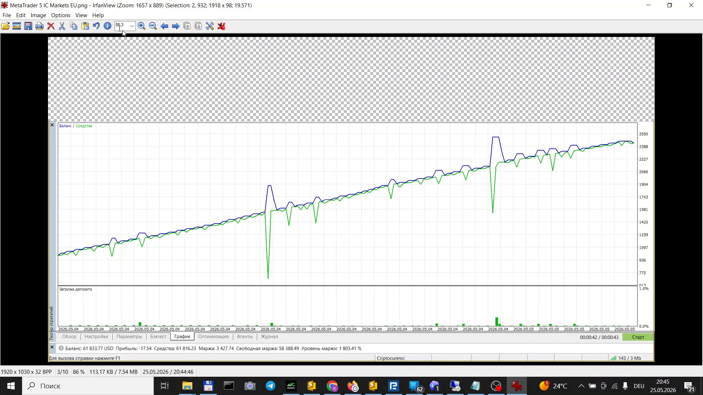Click the '113.17 KB / 7.54 MB' status entry
The width and height of the screenshot is (703, 395).
coord(114,372)
